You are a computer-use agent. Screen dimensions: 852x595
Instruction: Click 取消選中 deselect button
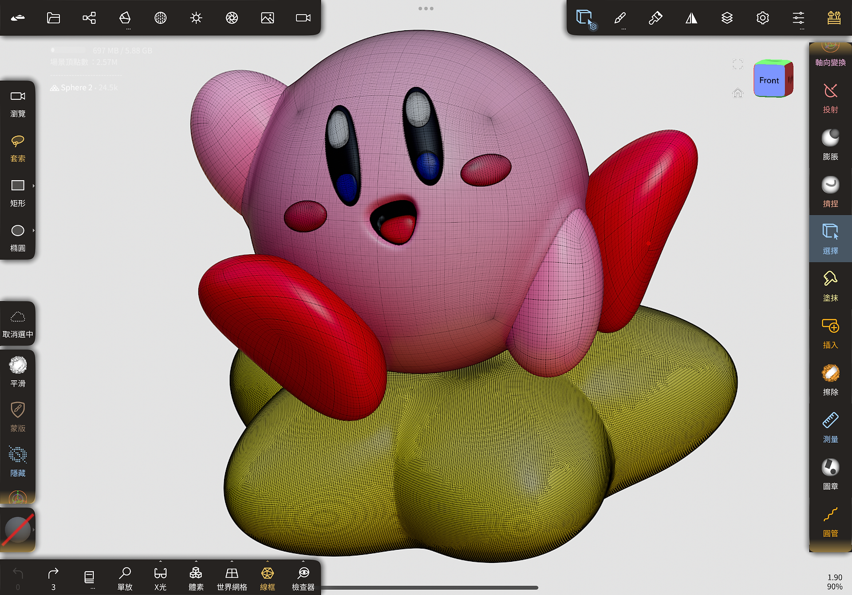(x=18, y=324)
